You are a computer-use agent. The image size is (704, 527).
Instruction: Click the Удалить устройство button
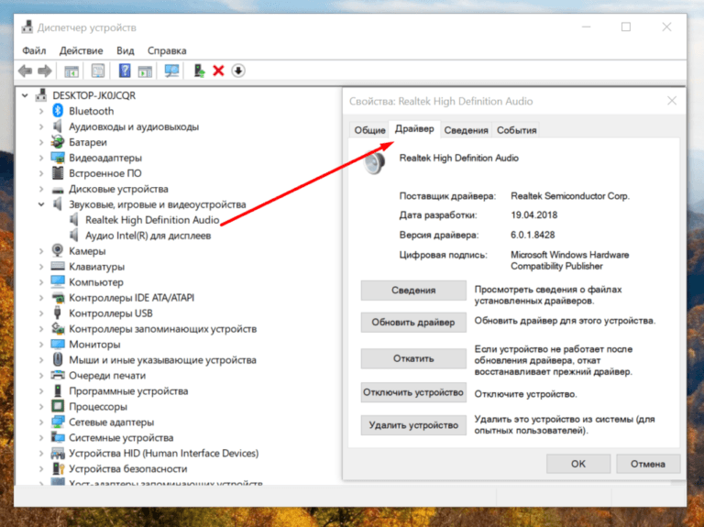(413, 425)
